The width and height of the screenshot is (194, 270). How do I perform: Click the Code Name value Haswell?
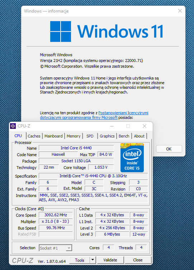(x=58, y=154)
